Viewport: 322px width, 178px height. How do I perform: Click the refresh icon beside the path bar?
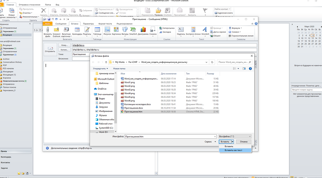pyautogui.click(x=212, y=62)
